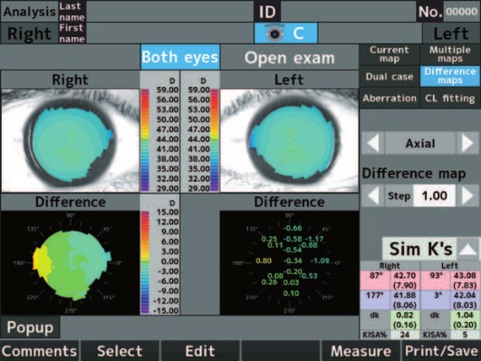The height and width of the screenshot is (361, 481).
Task: Open the Aberration view
Action: pos(390,98)
